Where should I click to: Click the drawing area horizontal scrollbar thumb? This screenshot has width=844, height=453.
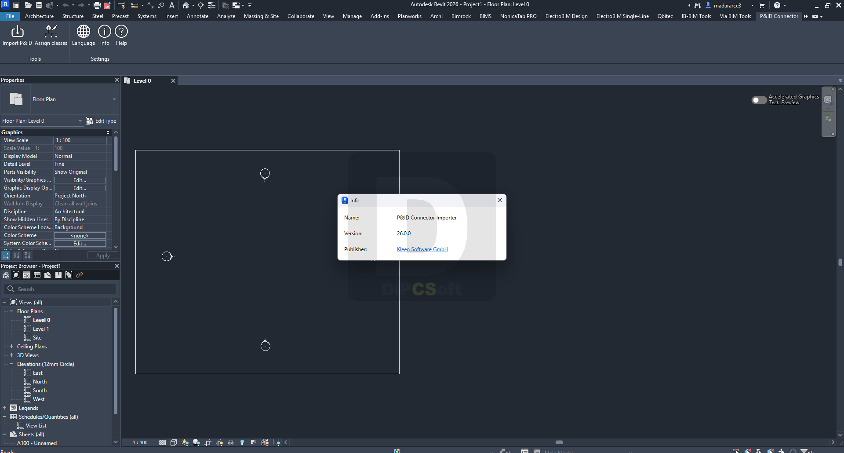tap(559, 442)
